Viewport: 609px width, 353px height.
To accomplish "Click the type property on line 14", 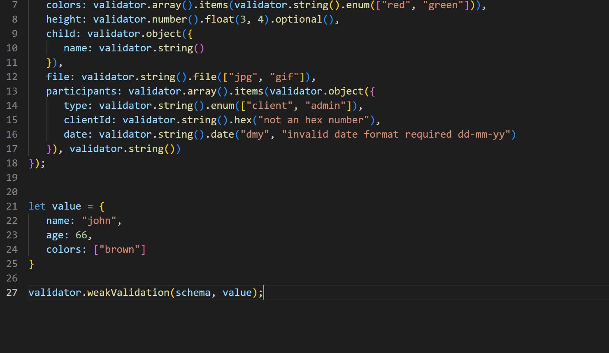I will point(76,106).
